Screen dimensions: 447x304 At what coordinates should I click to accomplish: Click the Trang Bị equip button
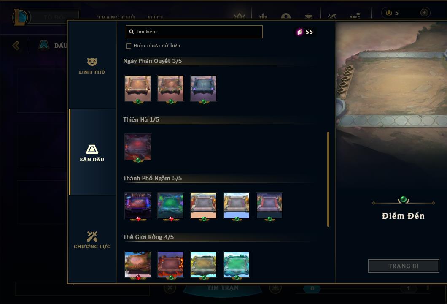[403, 266]
